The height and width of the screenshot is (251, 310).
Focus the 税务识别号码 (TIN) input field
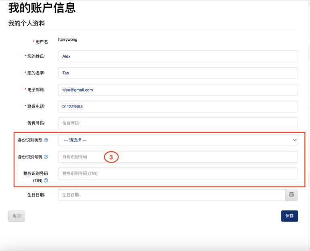click(x=178, y=174)
